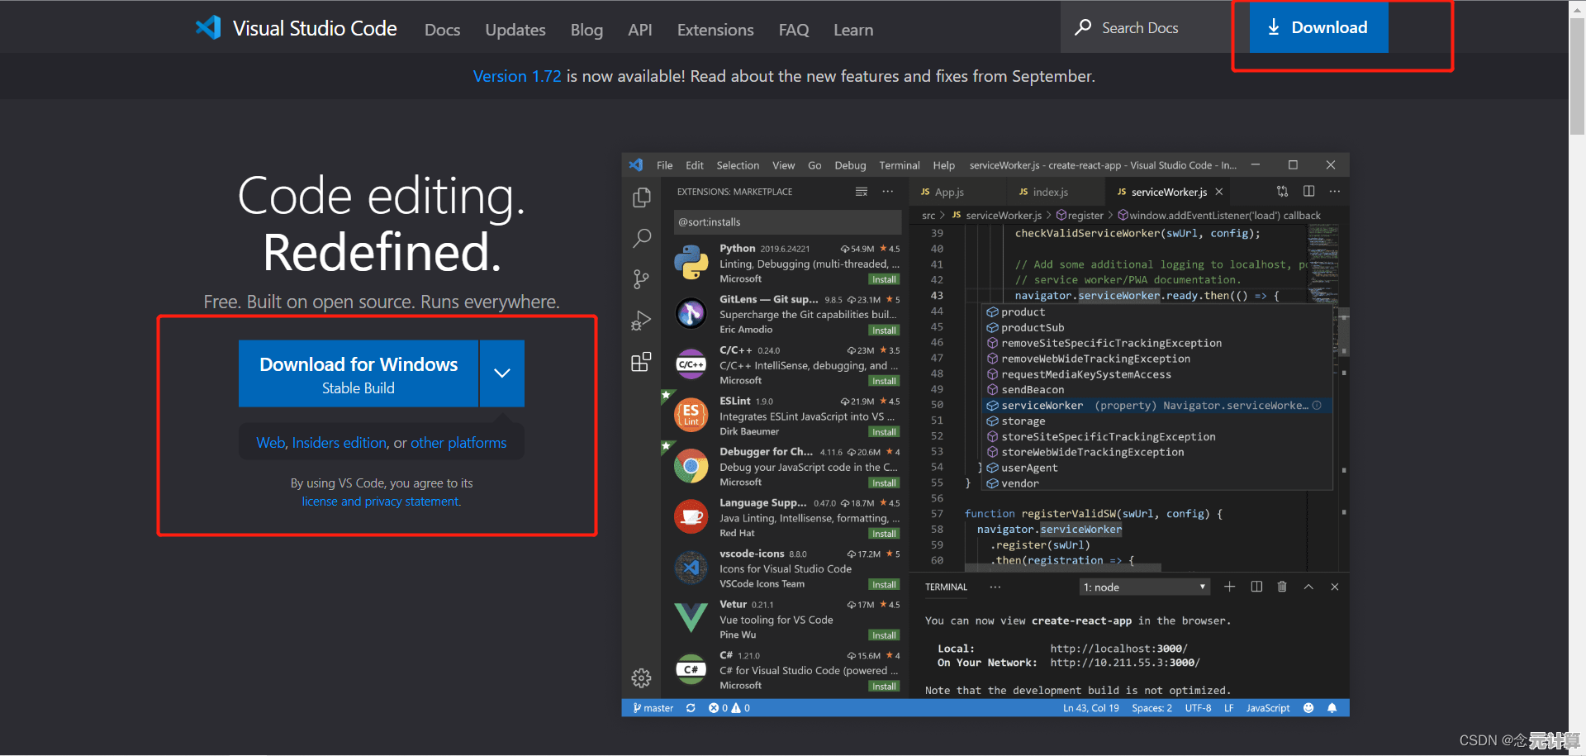The width and height of the screenshot is (1586, 756).
Task: Select the Search icon in activity bar
Action: click(x=641, y=238)
